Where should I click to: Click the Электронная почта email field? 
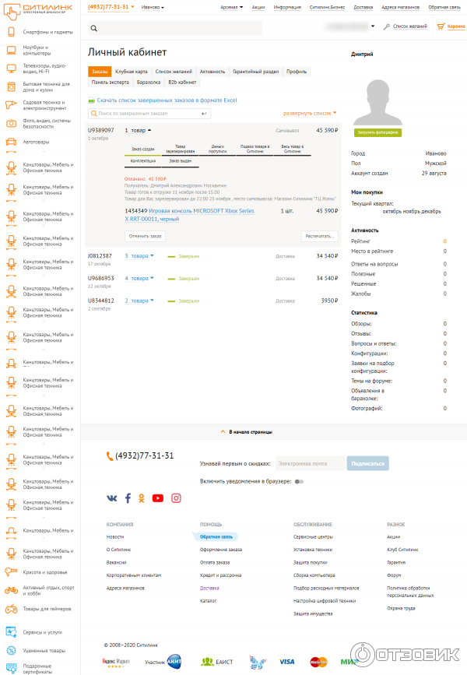pyautogui.click(x=309, y=463)
